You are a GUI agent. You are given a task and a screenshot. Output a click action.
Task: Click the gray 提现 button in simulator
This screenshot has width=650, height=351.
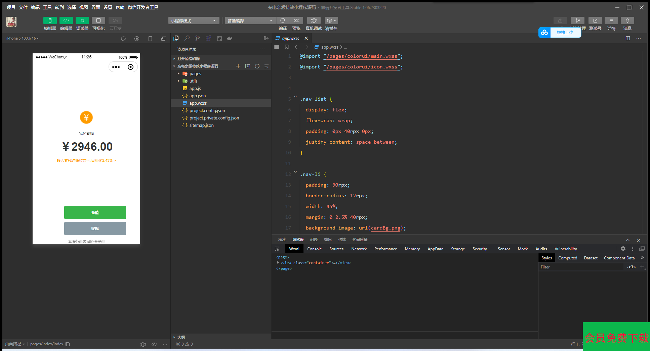pos(95,229)
